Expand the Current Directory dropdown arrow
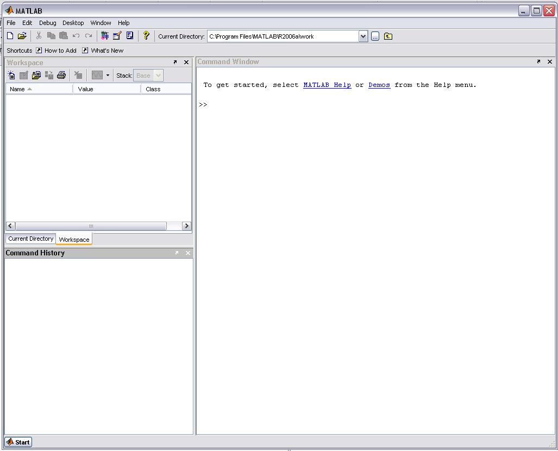 tap(363, 36)
